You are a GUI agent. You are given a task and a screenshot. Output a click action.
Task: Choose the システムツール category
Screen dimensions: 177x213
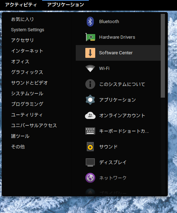[x=27, y=93]
